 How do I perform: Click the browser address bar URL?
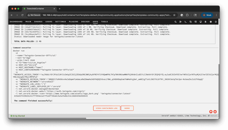pos(106,15)
